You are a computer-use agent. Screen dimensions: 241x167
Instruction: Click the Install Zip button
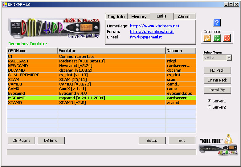click(217, 90)
